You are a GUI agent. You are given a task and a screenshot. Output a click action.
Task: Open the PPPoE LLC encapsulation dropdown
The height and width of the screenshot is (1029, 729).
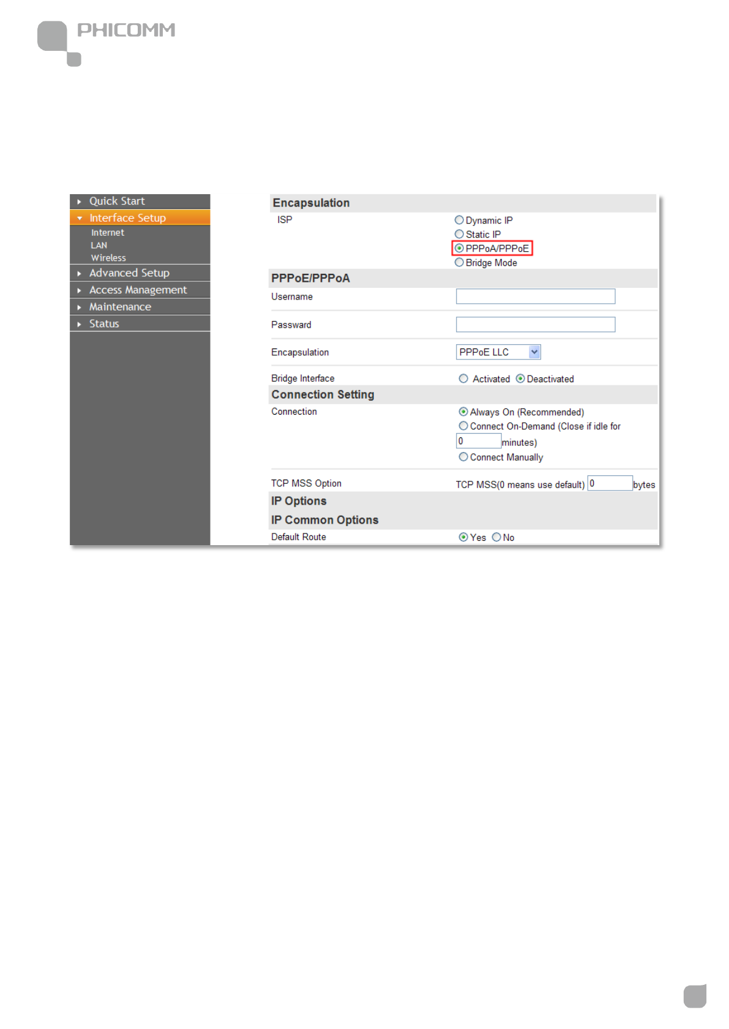coord(498,352)
